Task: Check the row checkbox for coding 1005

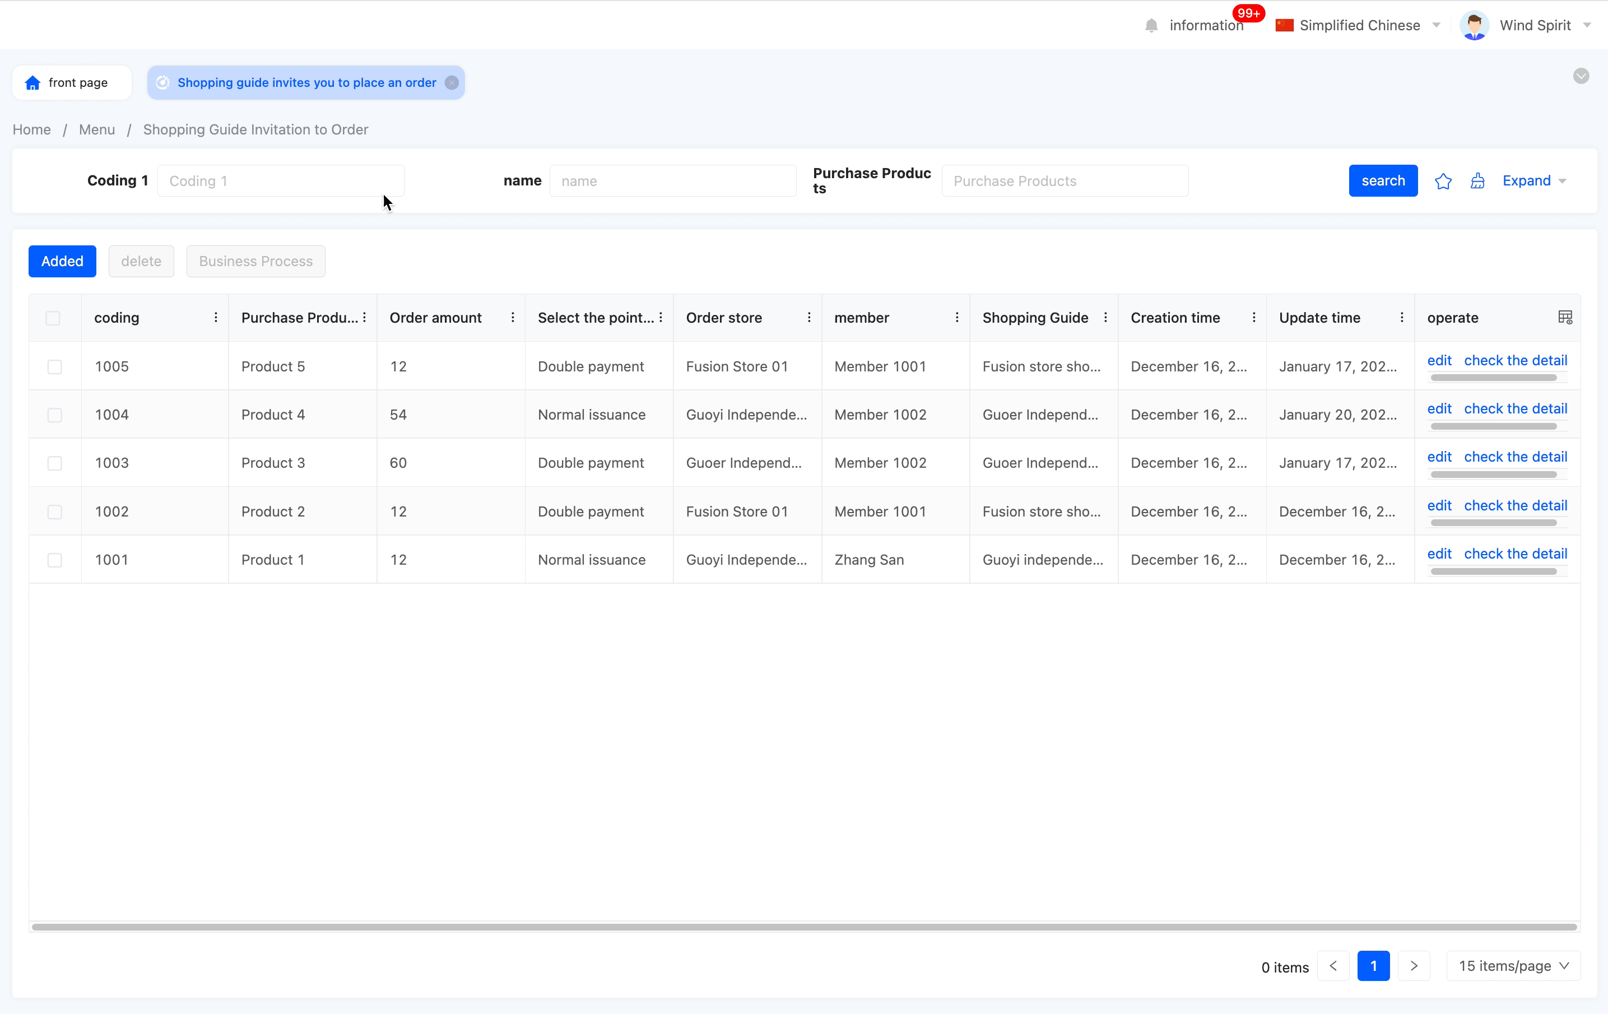Action: click(55, 366)
